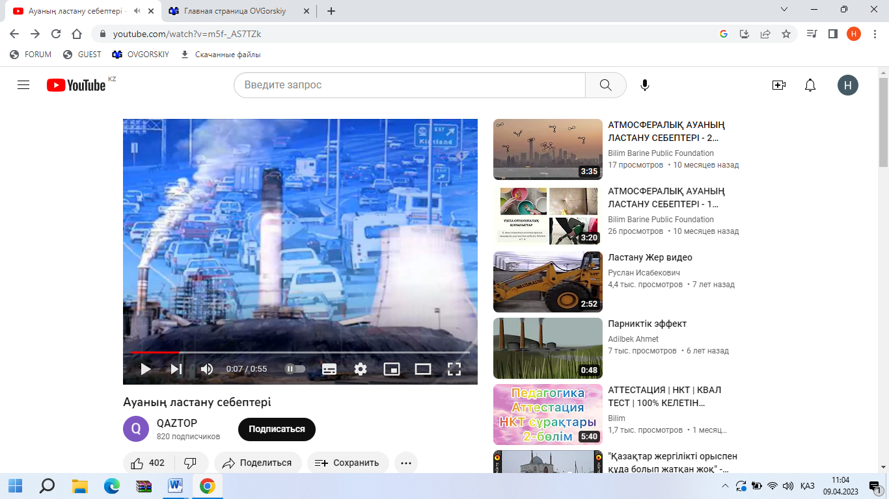Open the OVGORSKIY bookmark
889x499 pixels.
pos(140,55)
